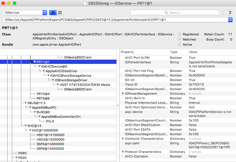Toggle the Active checkbox
Viewport: 236px width, 162px height.
coord(180,44)
